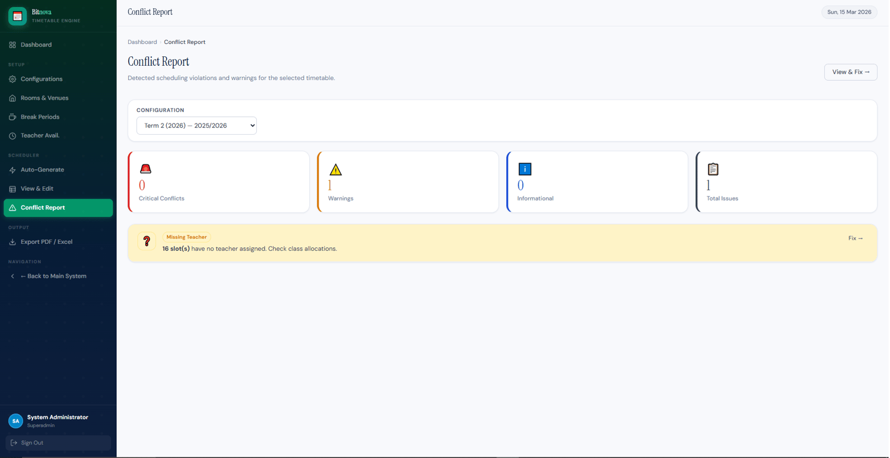The width and height of the screenshot is (890, 458).
Task: Click the Sign Out door icon
Action: pyautogui.click(x=14, y=443)
